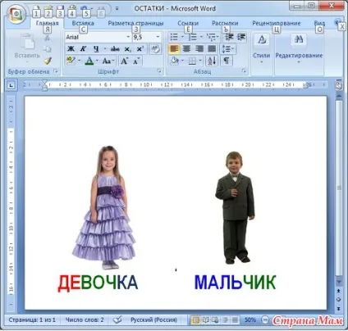
Task: Toggle italic with the К button
Action: pyautogui.click(x=83, y=49)
